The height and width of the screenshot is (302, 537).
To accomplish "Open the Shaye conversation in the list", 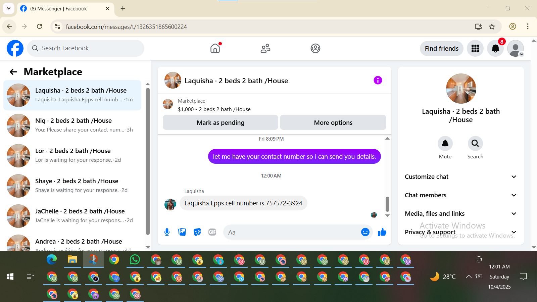I will tap(72, 186).
